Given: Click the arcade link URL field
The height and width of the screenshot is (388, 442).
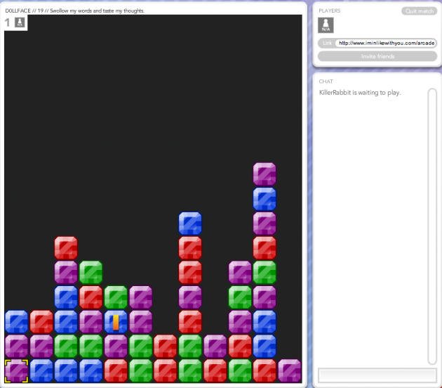Looking at the screenshot, I should point(386,43).
